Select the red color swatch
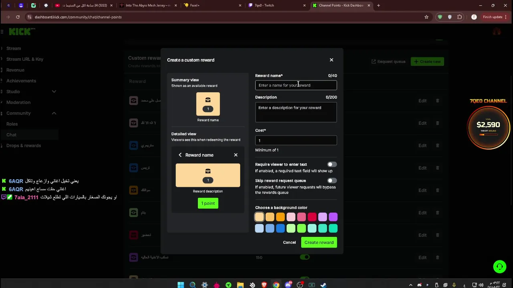513x288 pixels. (312, 217)
